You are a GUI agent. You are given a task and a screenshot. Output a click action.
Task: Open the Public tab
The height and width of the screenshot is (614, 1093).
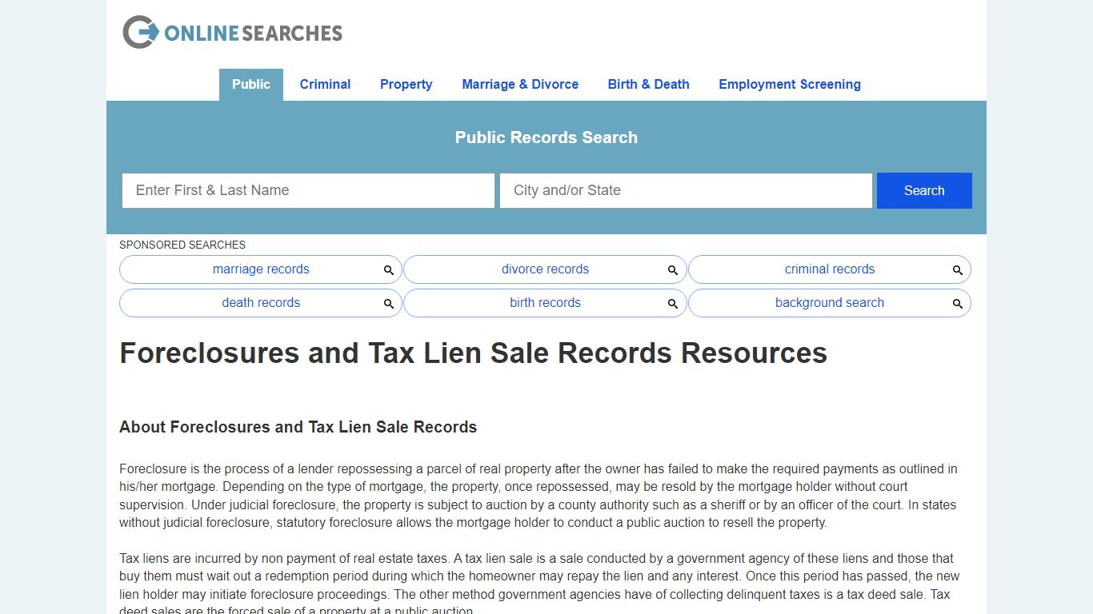(x=251, y=85)
